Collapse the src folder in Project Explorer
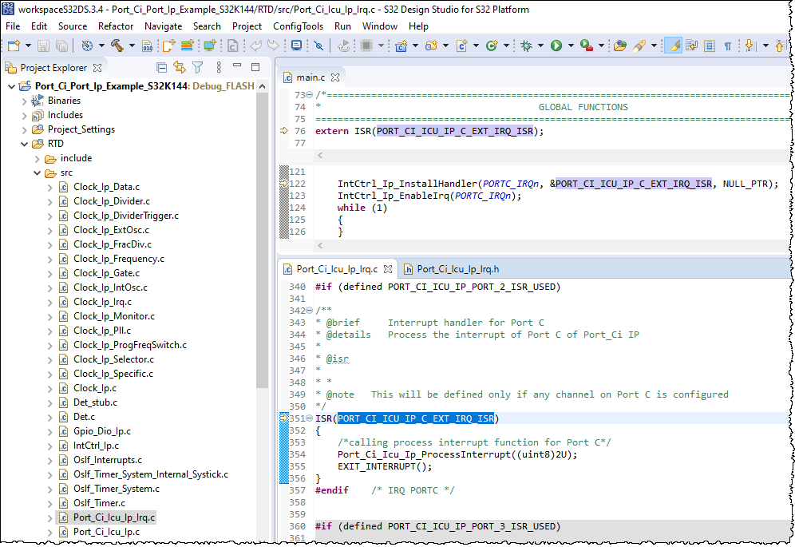This screenshot has height=547, width=795. (x=37, y=172)
